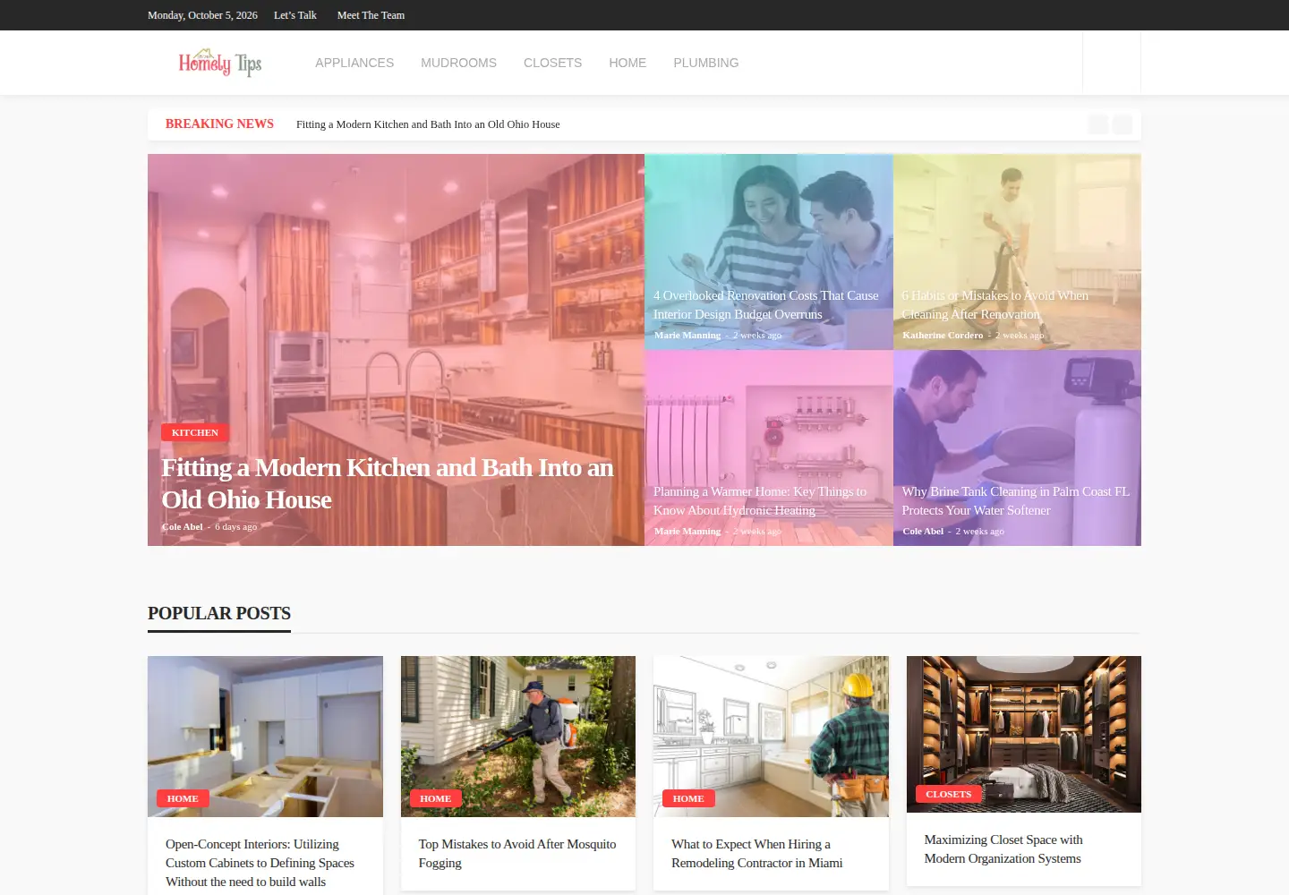Open the Popular Posts heading
1289x895 pixels.
coord(219,613)
